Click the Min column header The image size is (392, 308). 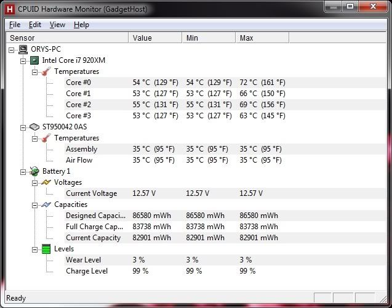[x=209, y=38]
